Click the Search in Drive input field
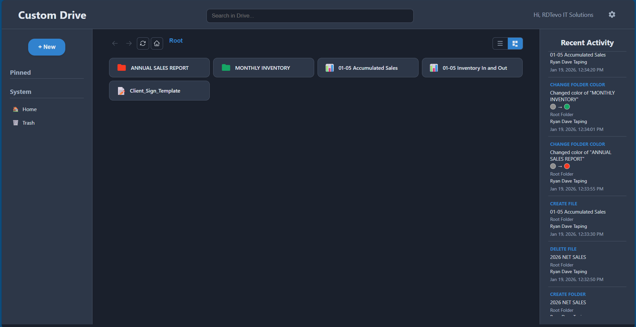Screen dimensions: 636x327 click(310, 16)
